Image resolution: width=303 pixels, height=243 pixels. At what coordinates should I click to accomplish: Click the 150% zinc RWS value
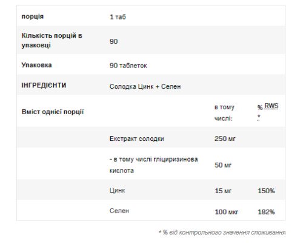tap(266, 191)
